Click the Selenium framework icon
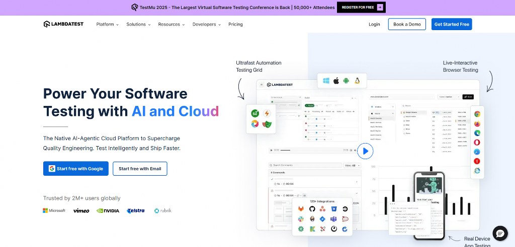 [x=255, y=113]
